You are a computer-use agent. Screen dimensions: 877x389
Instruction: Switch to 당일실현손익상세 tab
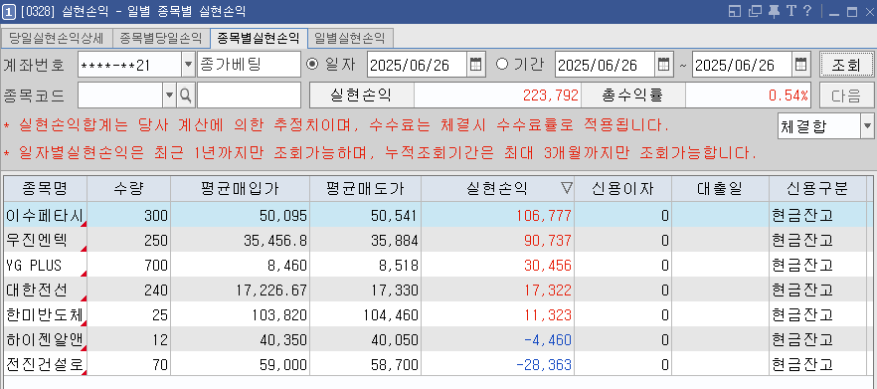pos(56,38)
